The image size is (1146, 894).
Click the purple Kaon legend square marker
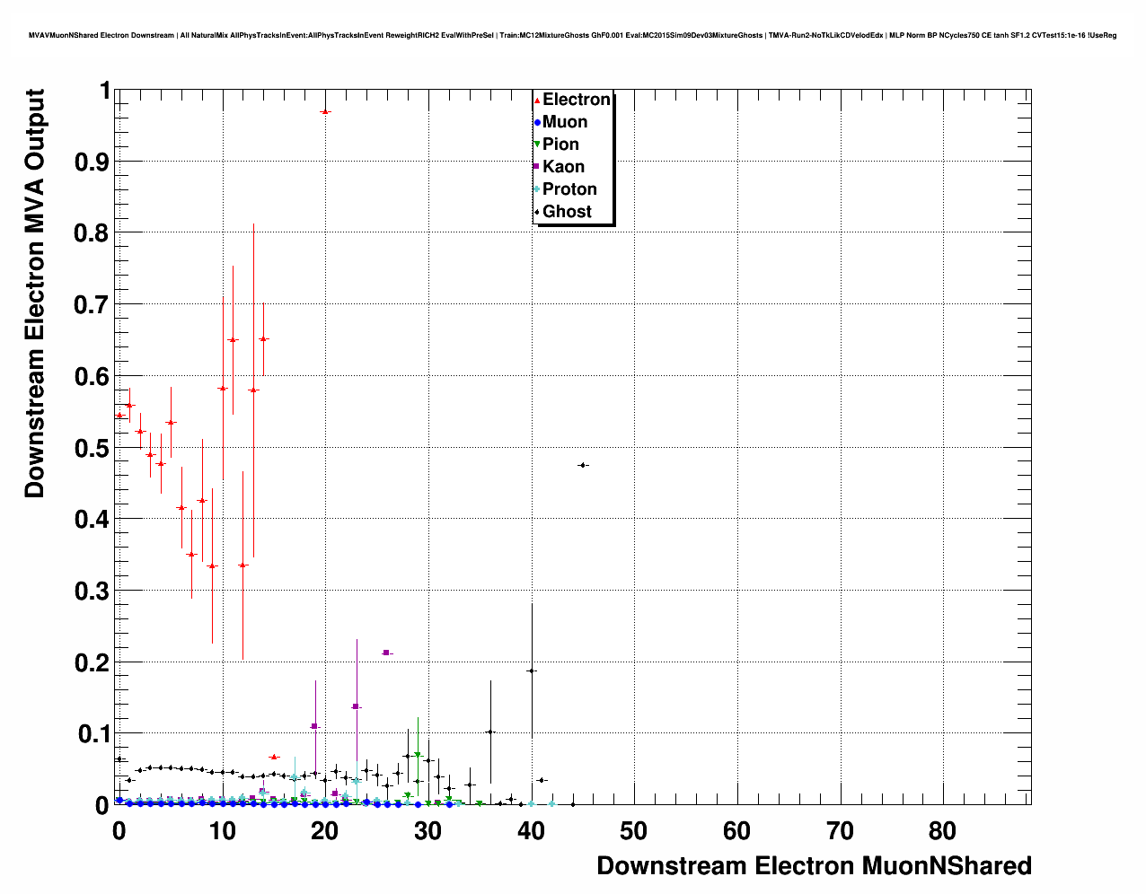tap(537, 167)
